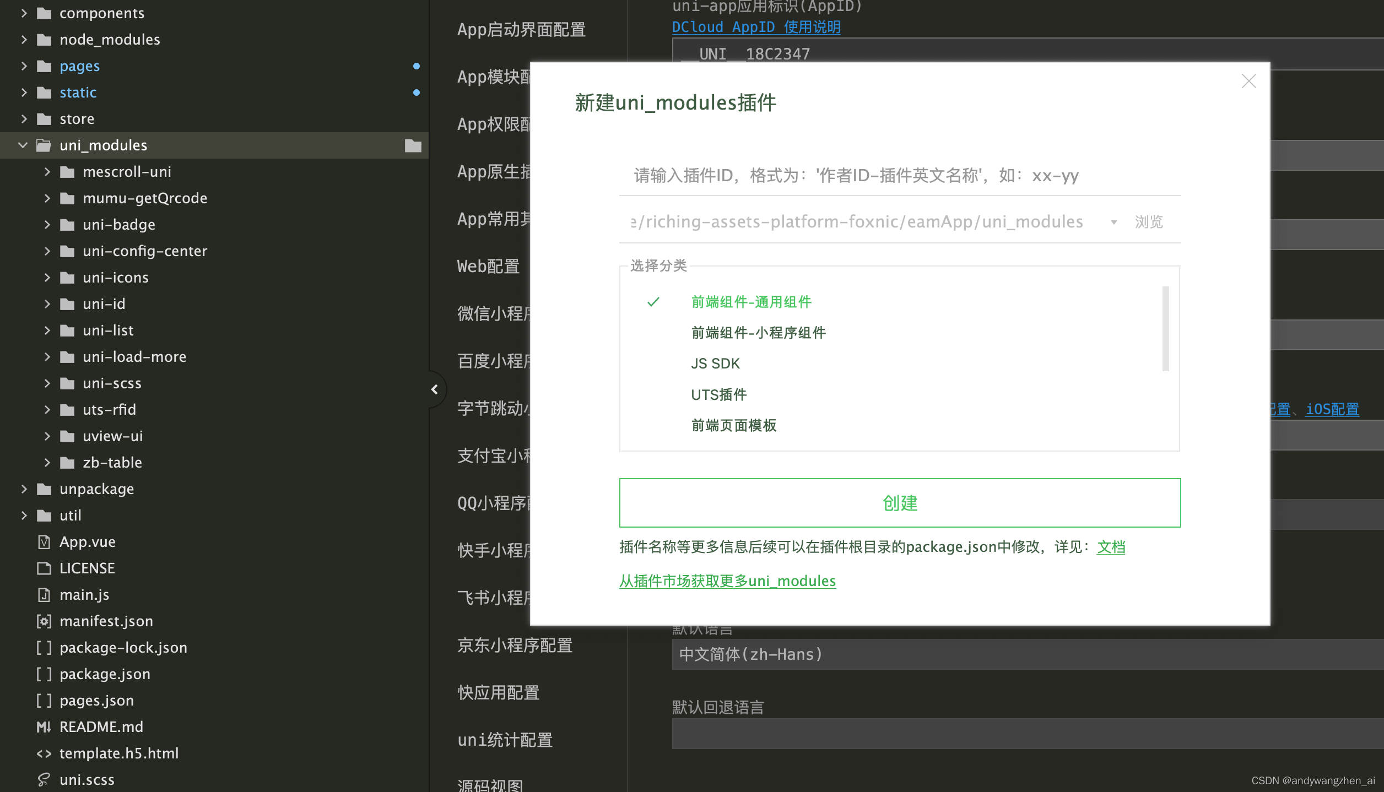Image resolution: width=1384 pixels, height=792 pixels.
Task: Open the DCloud AppID 使用说明 link
Action: point(755,26)
